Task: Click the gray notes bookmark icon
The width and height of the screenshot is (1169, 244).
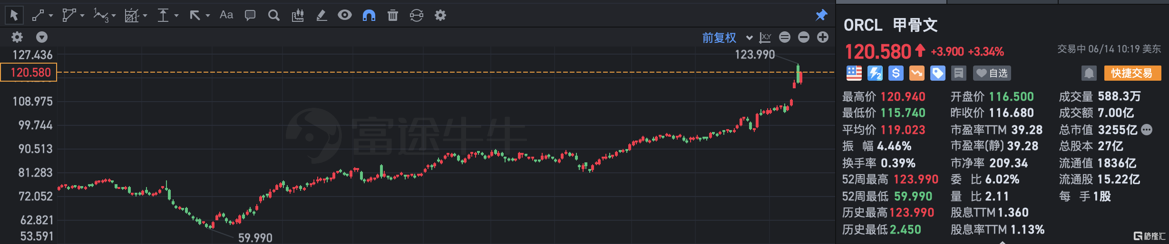Action: [959, 73]
